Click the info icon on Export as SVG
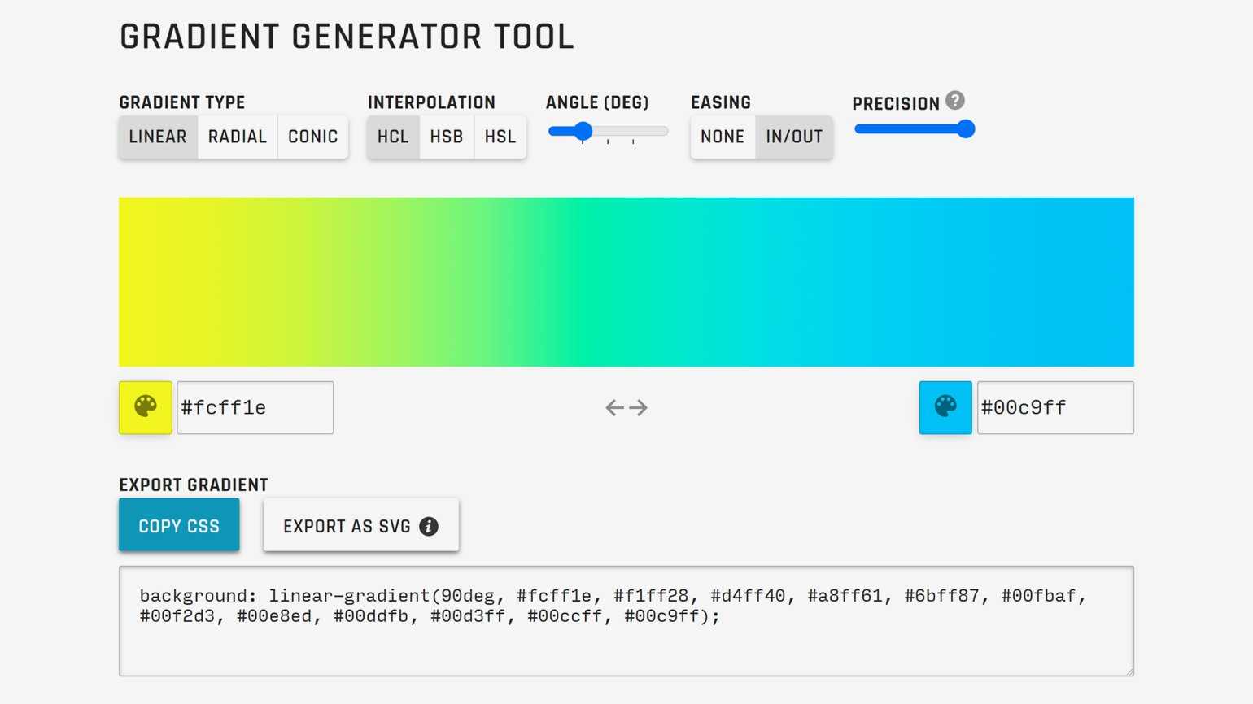The image size is (1253, 704). 429,526
